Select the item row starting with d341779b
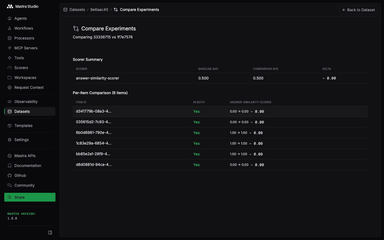 [187, 111]
